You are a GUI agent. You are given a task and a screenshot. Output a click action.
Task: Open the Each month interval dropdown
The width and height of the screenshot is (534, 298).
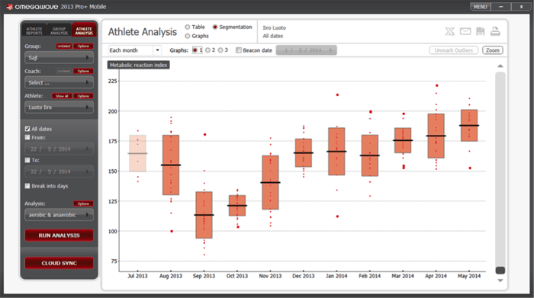coord(134,50)
